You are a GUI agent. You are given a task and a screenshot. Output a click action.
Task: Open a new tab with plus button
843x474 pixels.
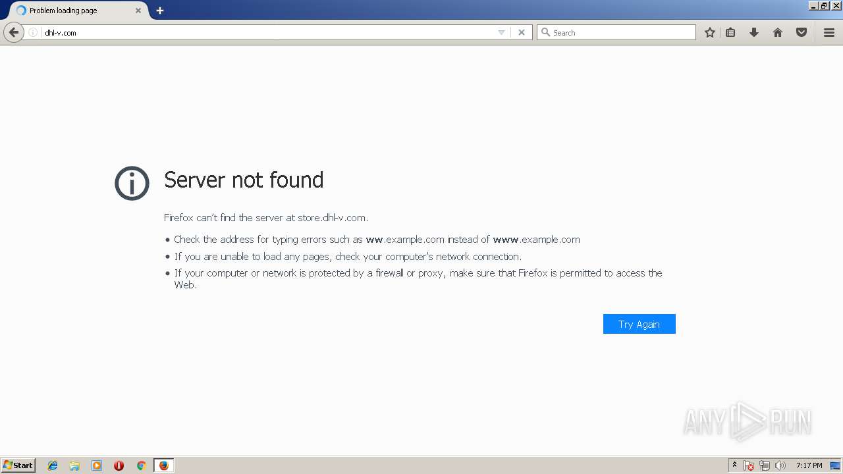pyautogui.click(x=160, y=11)
